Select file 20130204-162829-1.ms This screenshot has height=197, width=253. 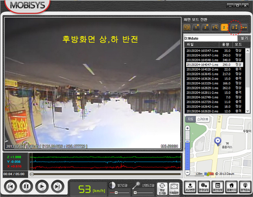[x=215, y=88]
